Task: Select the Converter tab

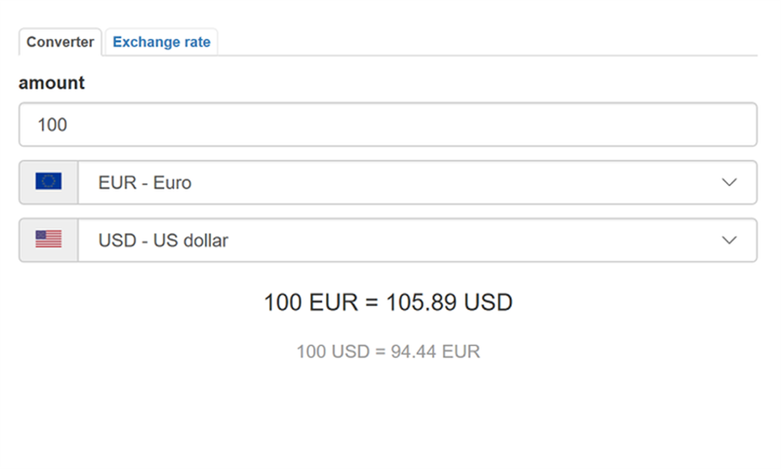Action: point(60,42)
